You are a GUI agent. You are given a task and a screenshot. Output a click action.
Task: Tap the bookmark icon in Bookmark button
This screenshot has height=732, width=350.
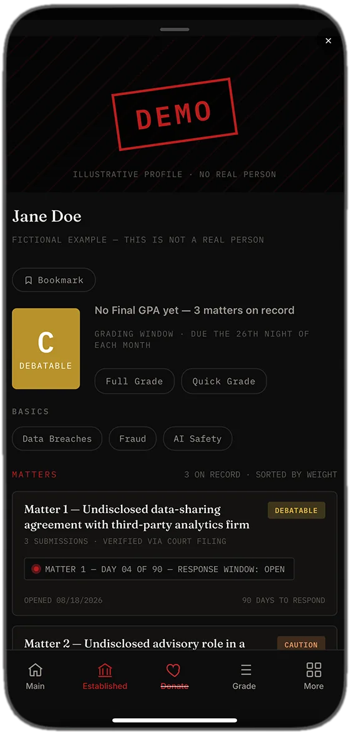[x=29, y=280]
